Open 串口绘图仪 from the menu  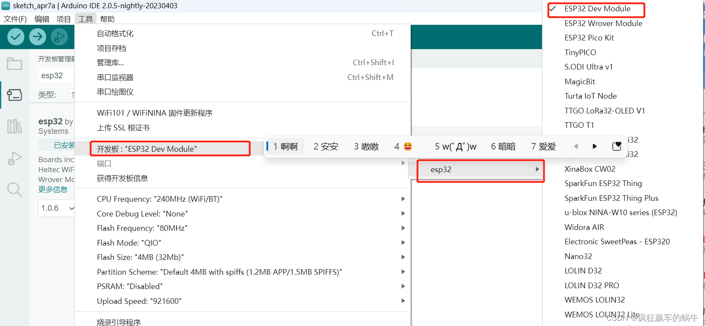(243, 92)
